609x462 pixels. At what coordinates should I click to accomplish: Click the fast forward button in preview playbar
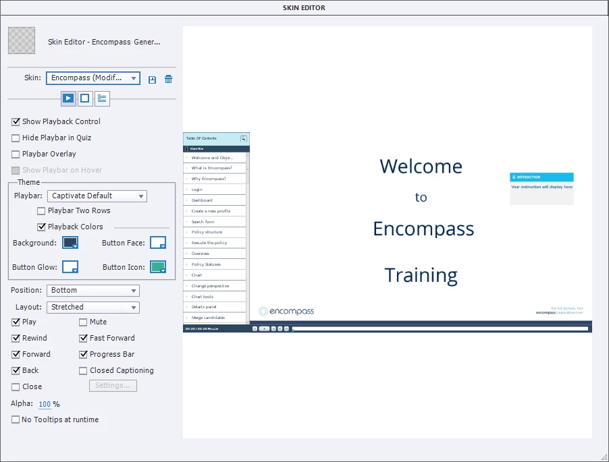(x=287, y=328)
